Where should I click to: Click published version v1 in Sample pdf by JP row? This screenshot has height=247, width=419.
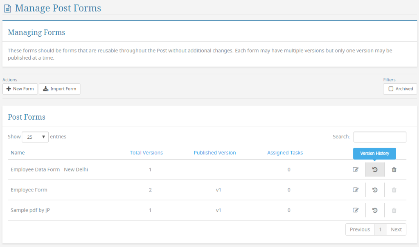pos(219,210)
